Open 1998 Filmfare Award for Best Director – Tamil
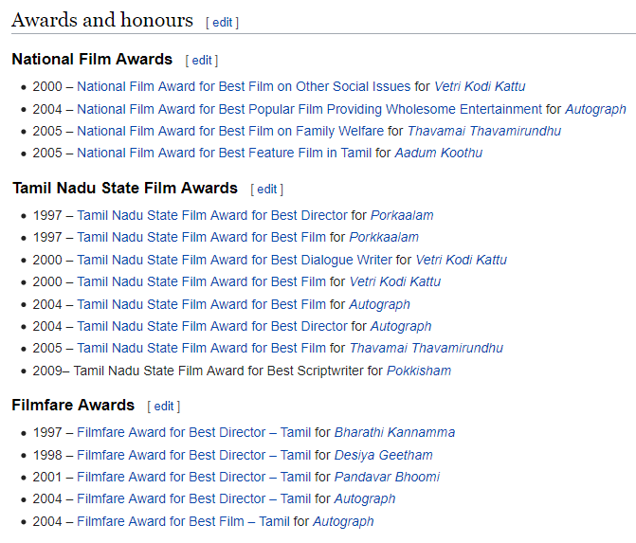 click(x=194, y=456)
